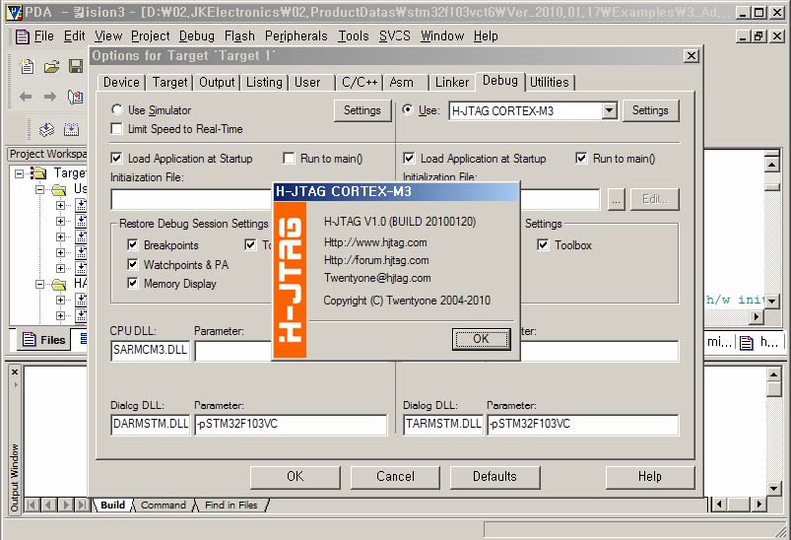791x540 pixels.
Task: Expand the second file node under HA group
Action: tap(60, 316)
